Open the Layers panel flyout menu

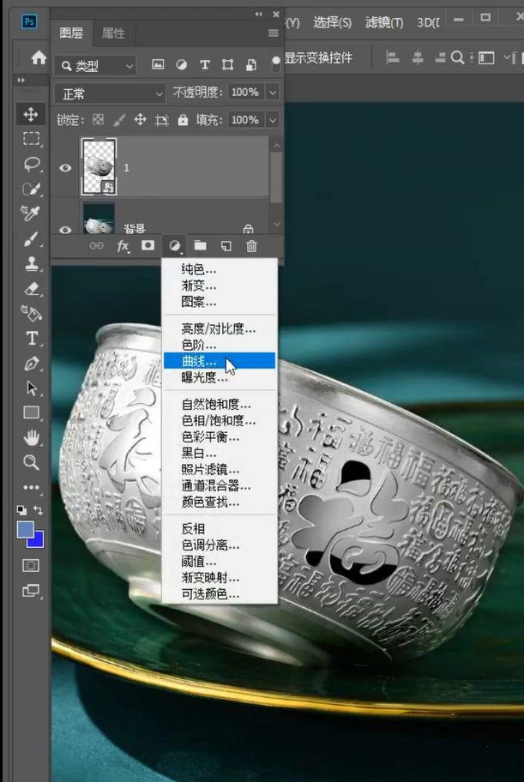point(273,33)
